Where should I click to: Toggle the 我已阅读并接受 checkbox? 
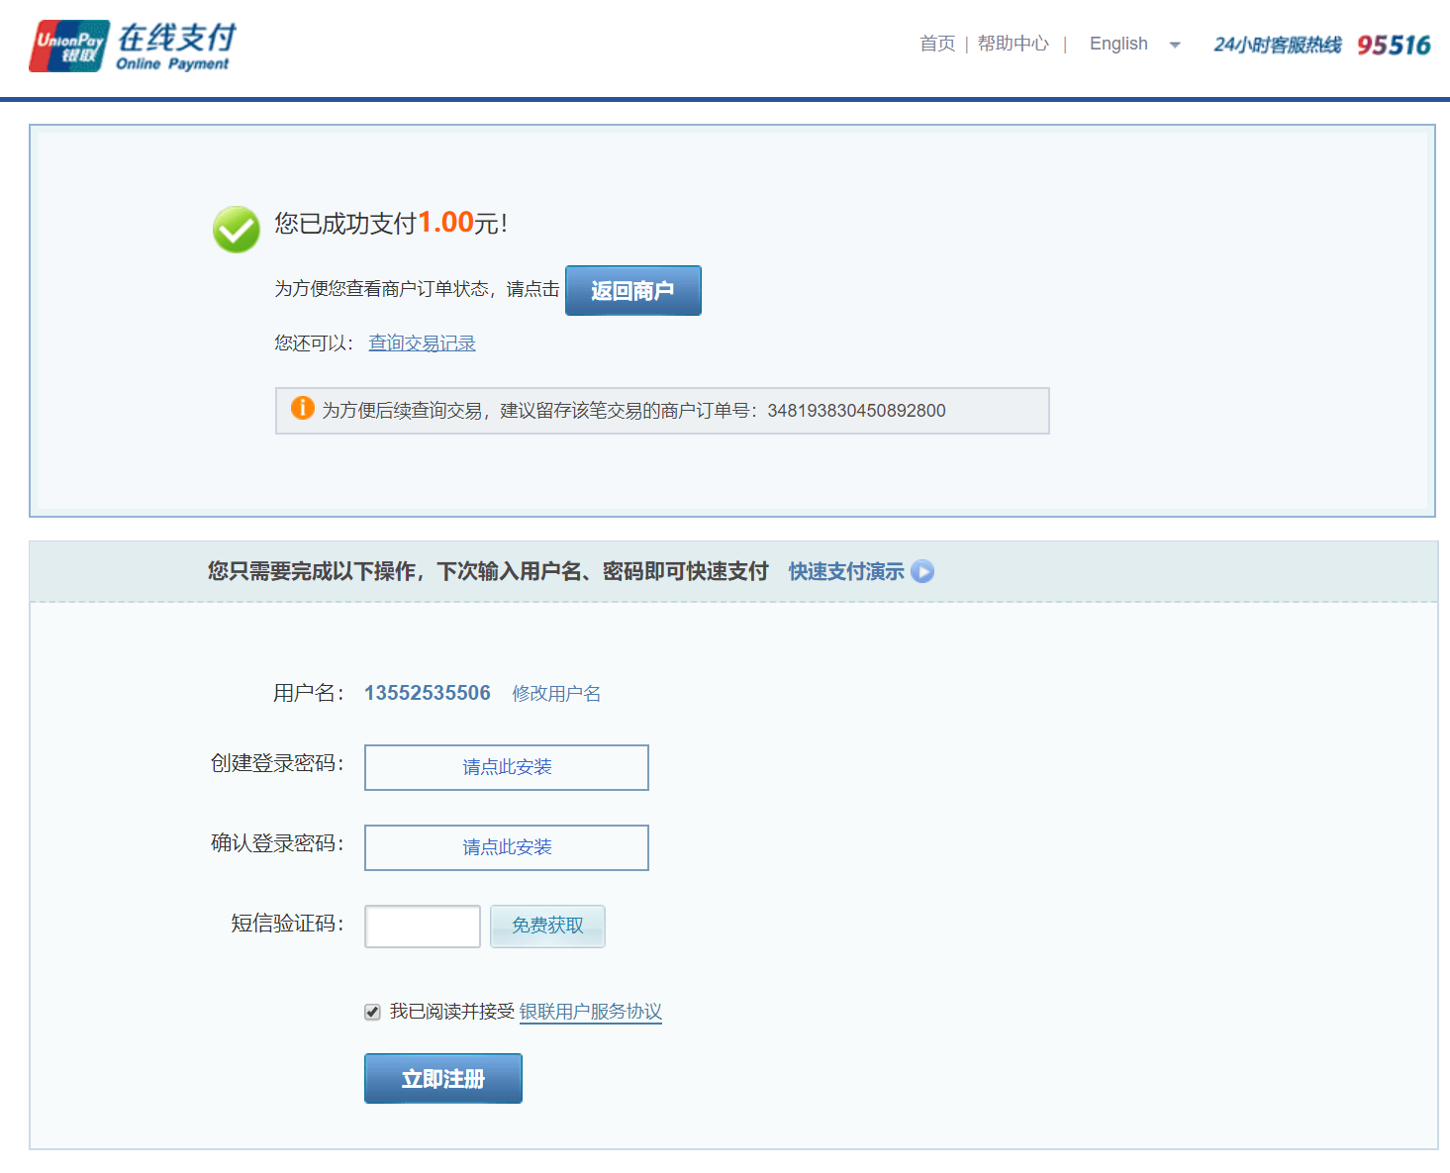pyautogui.click(x=372, y=1012)
